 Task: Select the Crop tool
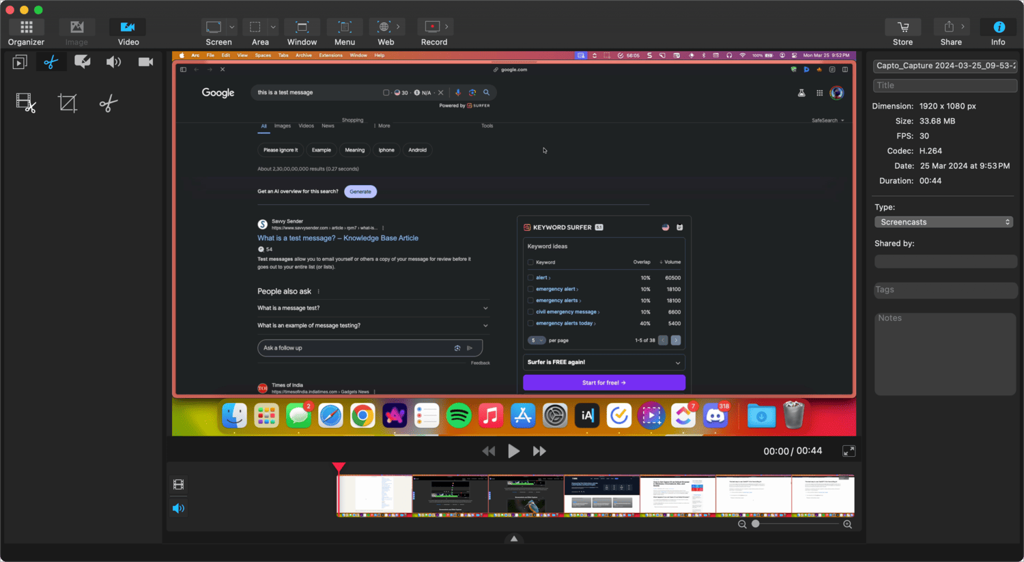tap(67, 103)
